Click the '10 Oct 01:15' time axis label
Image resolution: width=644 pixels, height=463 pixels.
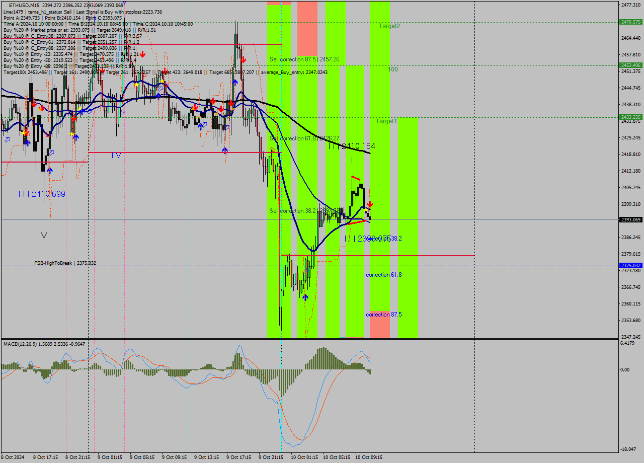(x=304, y=457)
